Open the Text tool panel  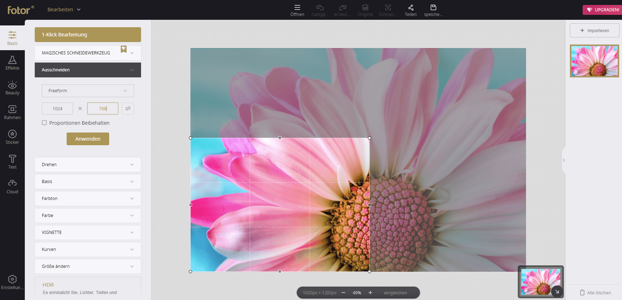pyautogui.click(x=12, y=162)
